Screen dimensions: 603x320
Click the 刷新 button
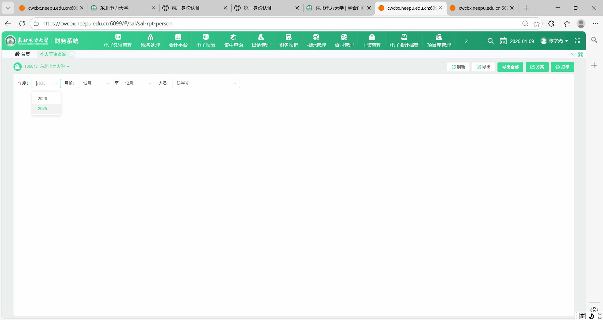458,67
